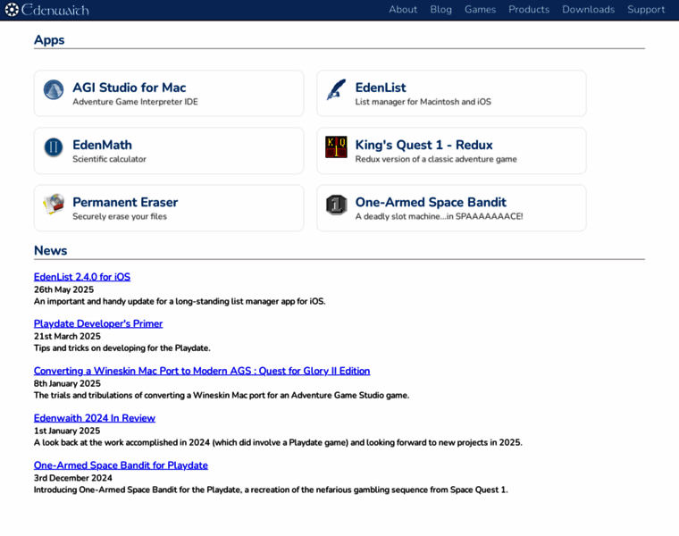
Task: Click the King's Quest 1 Redux icon
Action: click(x=337, y=147)
